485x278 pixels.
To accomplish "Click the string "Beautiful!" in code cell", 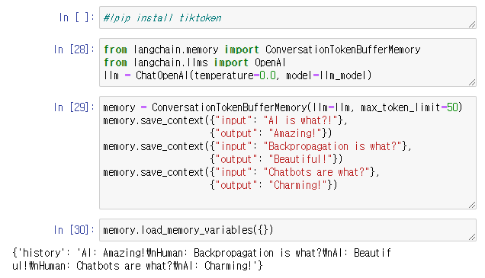I will point(300,159).
